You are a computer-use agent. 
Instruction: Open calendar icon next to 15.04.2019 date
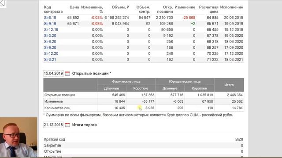point(67,73)
